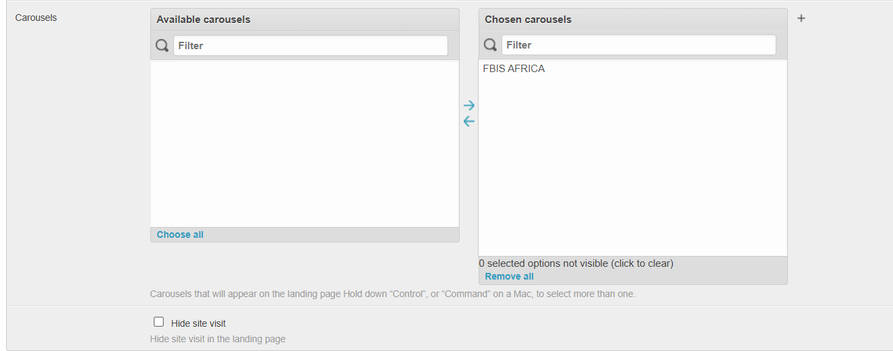893x351 pixels.
Task: Click "Remove all" under Chosen carousels
Action: click(x=509, y=276)
